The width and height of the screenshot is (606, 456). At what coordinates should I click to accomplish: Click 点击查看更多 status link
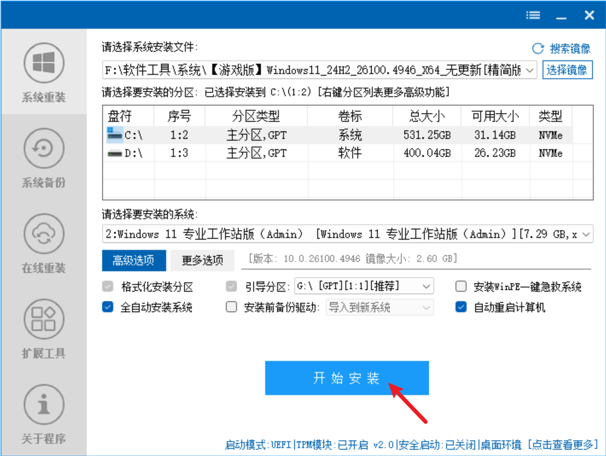(x=563, y=445)
